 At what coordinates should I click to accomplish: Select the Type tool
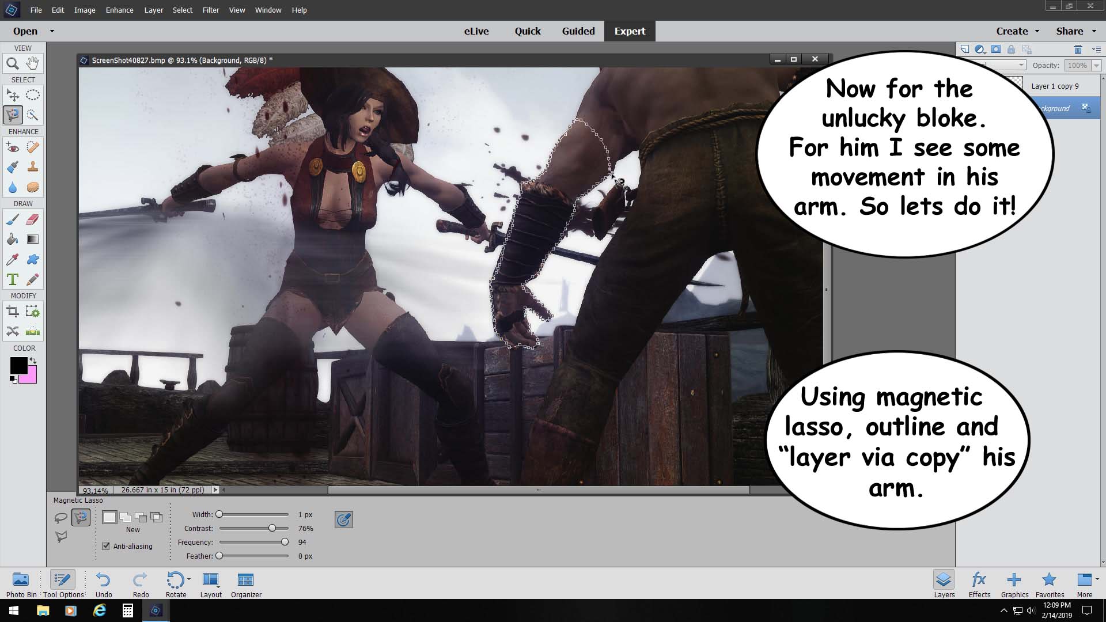pos(13,280)
